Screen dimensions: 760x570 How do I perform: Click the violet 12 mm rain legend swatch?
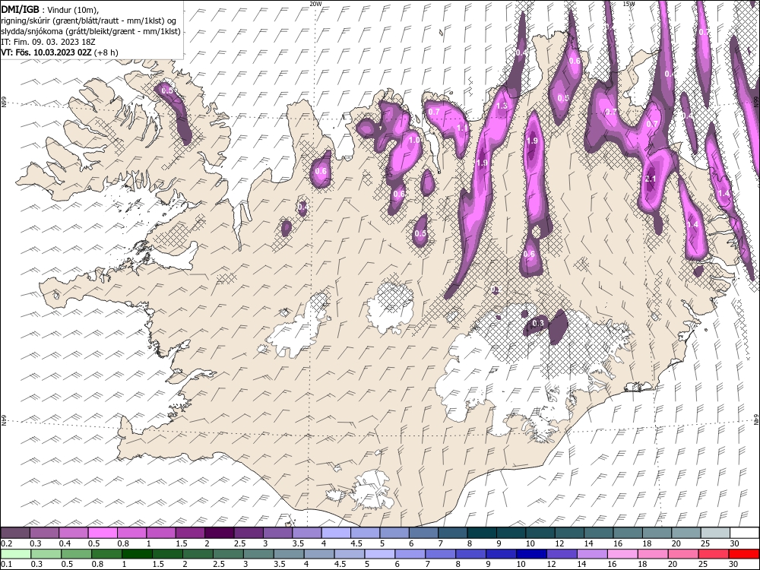(x=562, y=554)
